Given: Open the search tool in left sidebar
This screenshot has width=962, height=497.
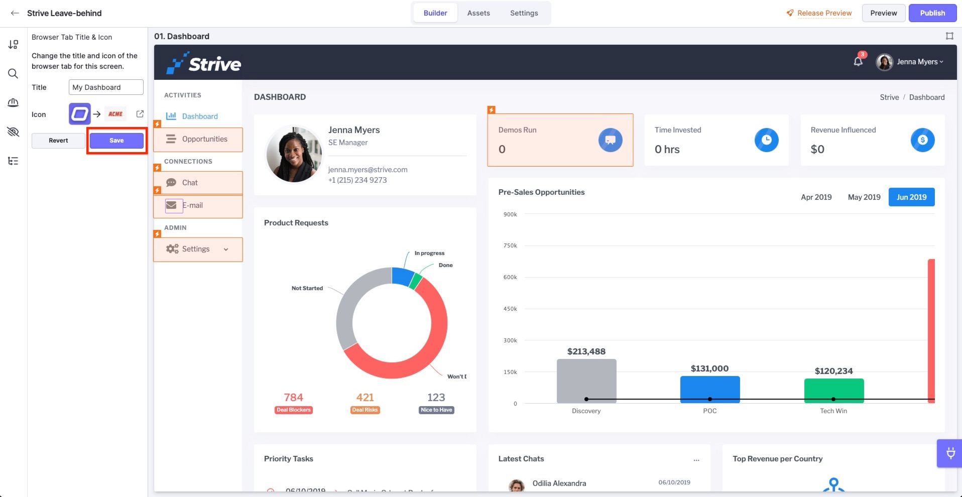Looking at the screenshot, I should (x=13, y=74).
